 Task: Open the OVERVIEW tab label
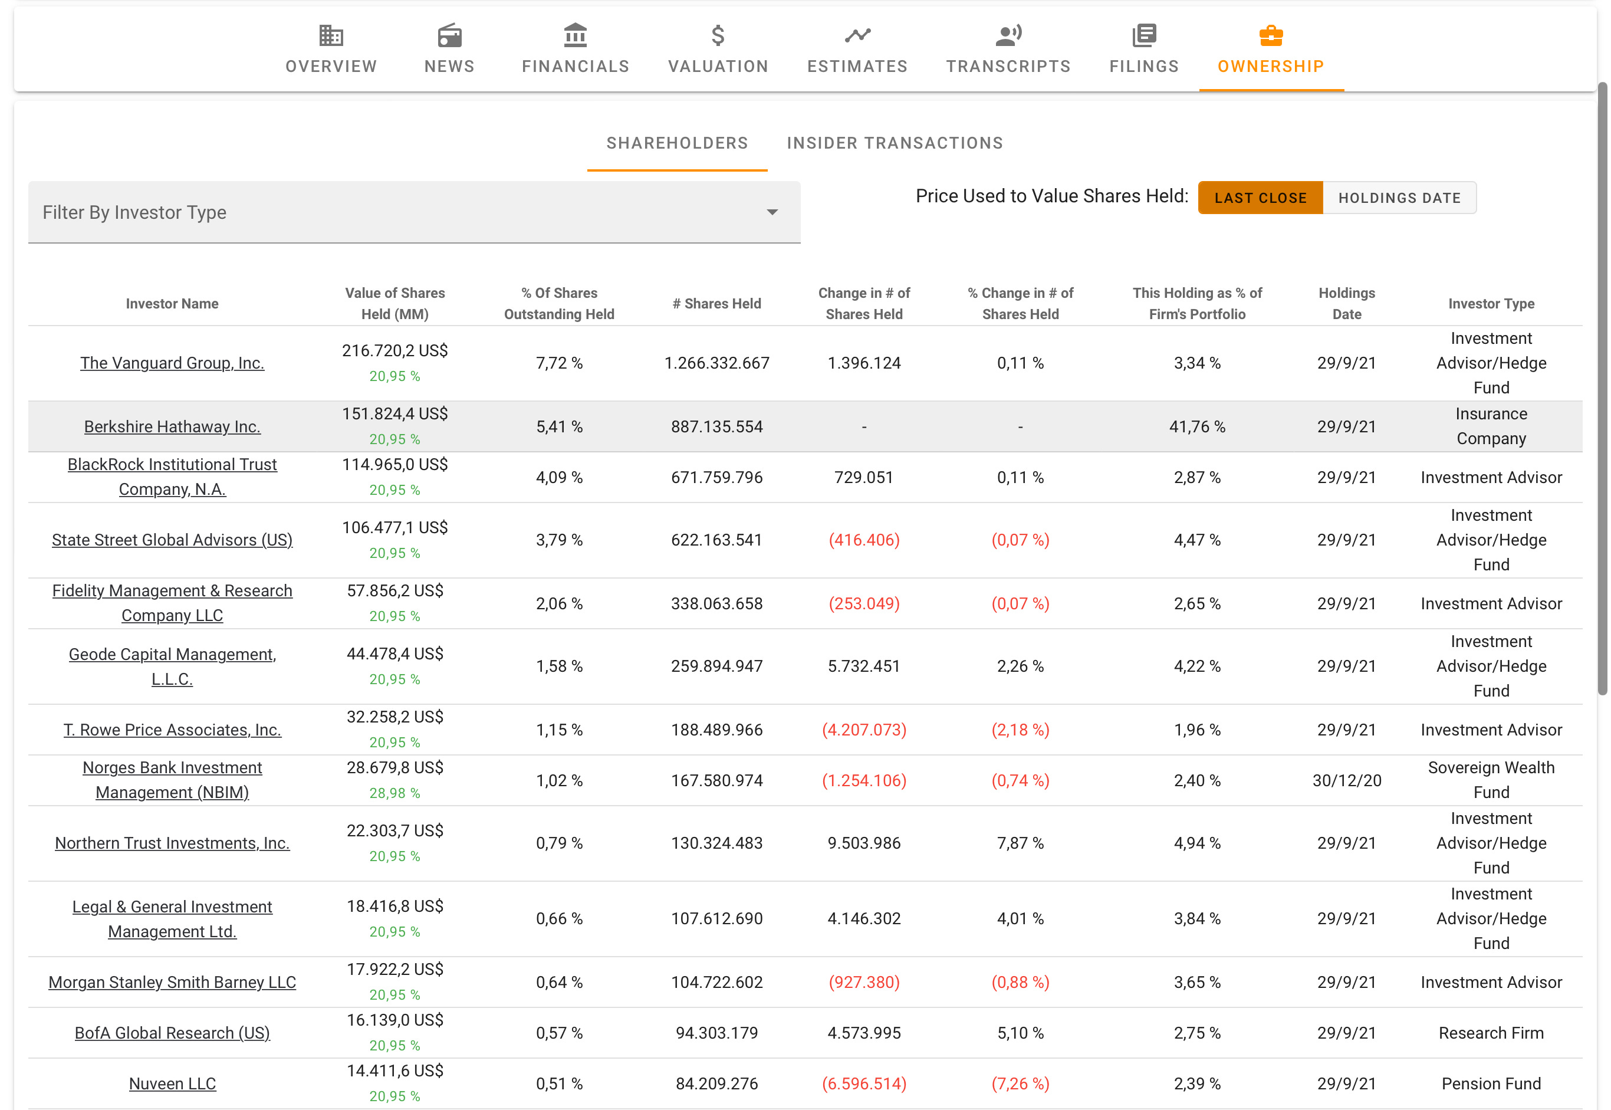[x=331, y=66]
